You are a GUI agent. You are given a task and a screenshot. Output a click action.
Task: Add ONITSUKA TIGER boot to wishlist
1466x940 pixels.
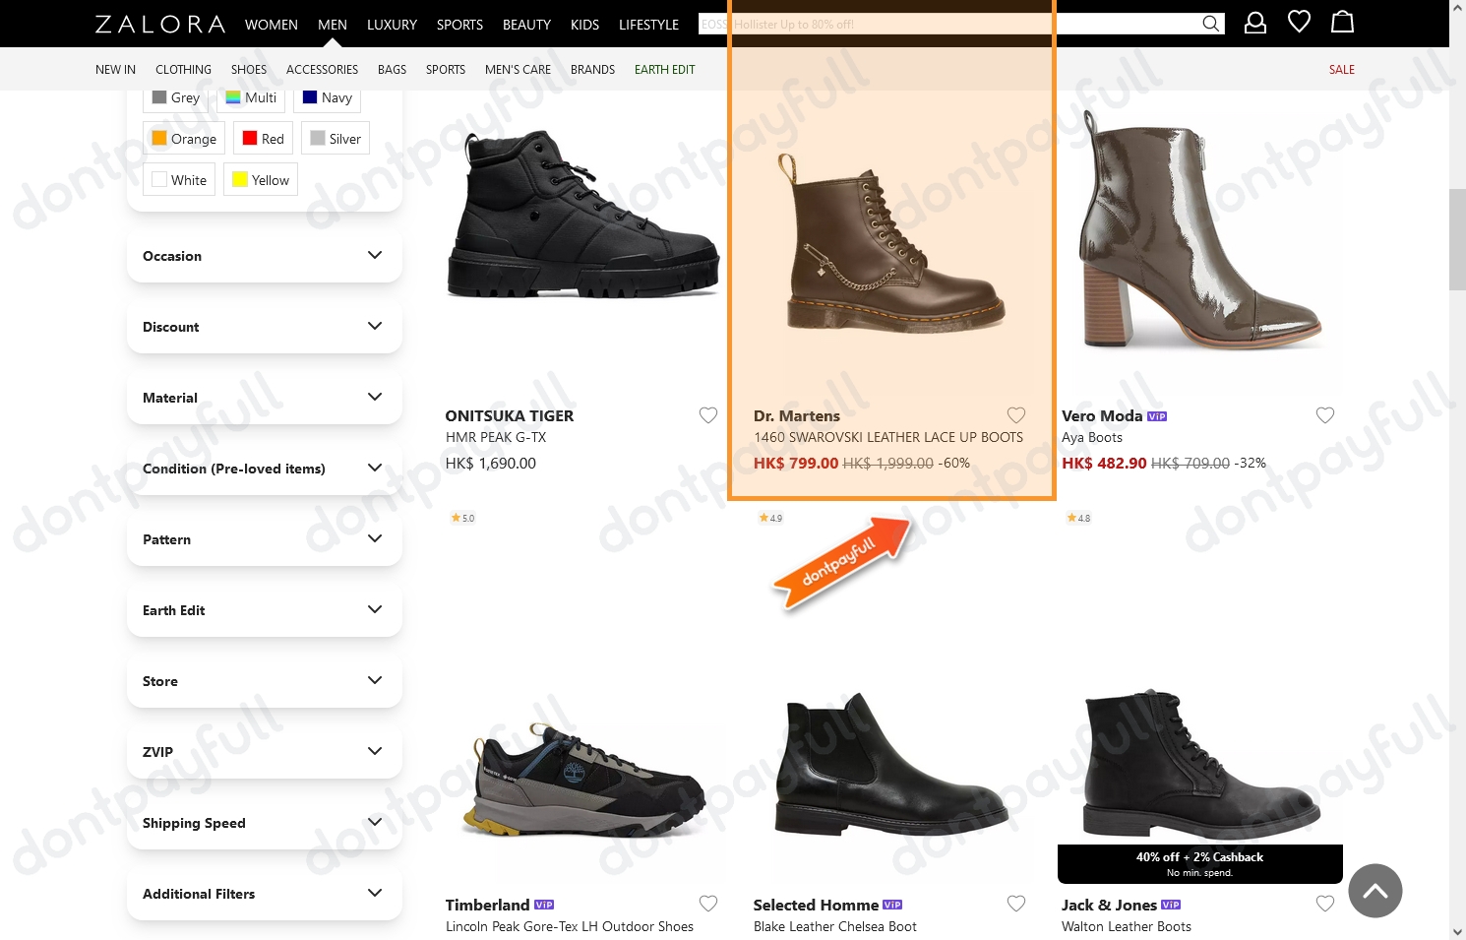click(x=708, y=415)
